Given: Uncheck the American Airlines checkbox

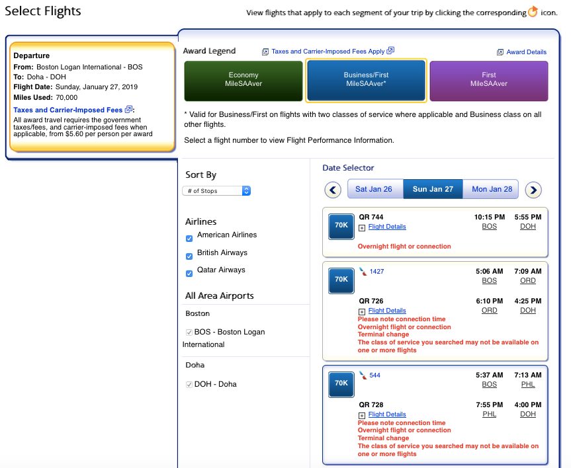Looking at the screenshot, I should click(189, 238).
